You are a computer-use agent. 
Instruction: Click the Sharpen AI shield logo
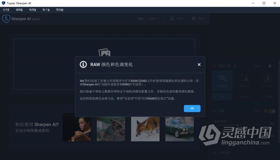[x=6, y=19]
